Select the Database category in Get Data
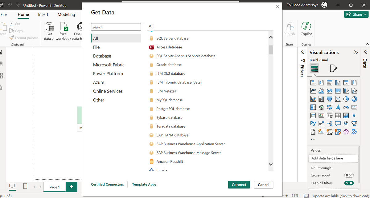 click(116, 56)
